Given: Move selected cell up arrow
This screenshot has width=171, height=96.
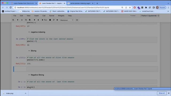Looking at the screenshot, I should (34, 20).
